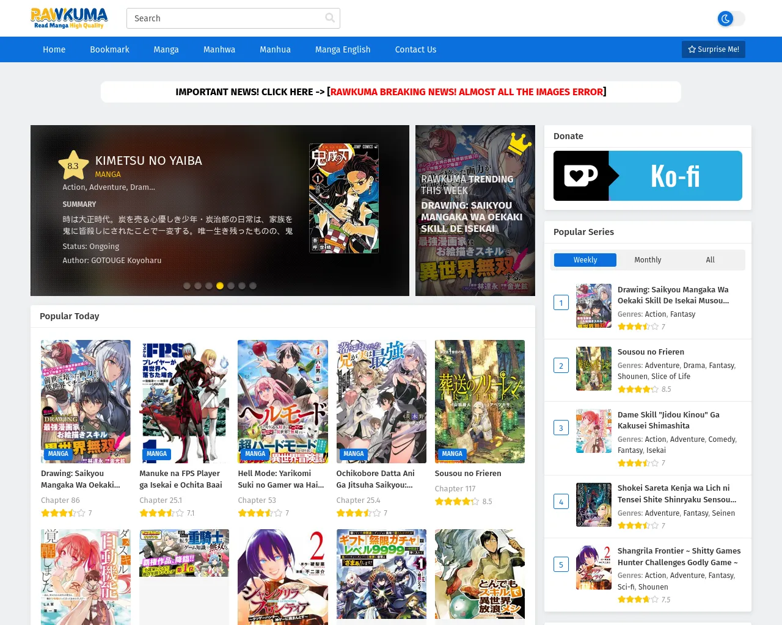Open the Home menu item
Viewport: 782px width, 625px height.
(54, 49)
